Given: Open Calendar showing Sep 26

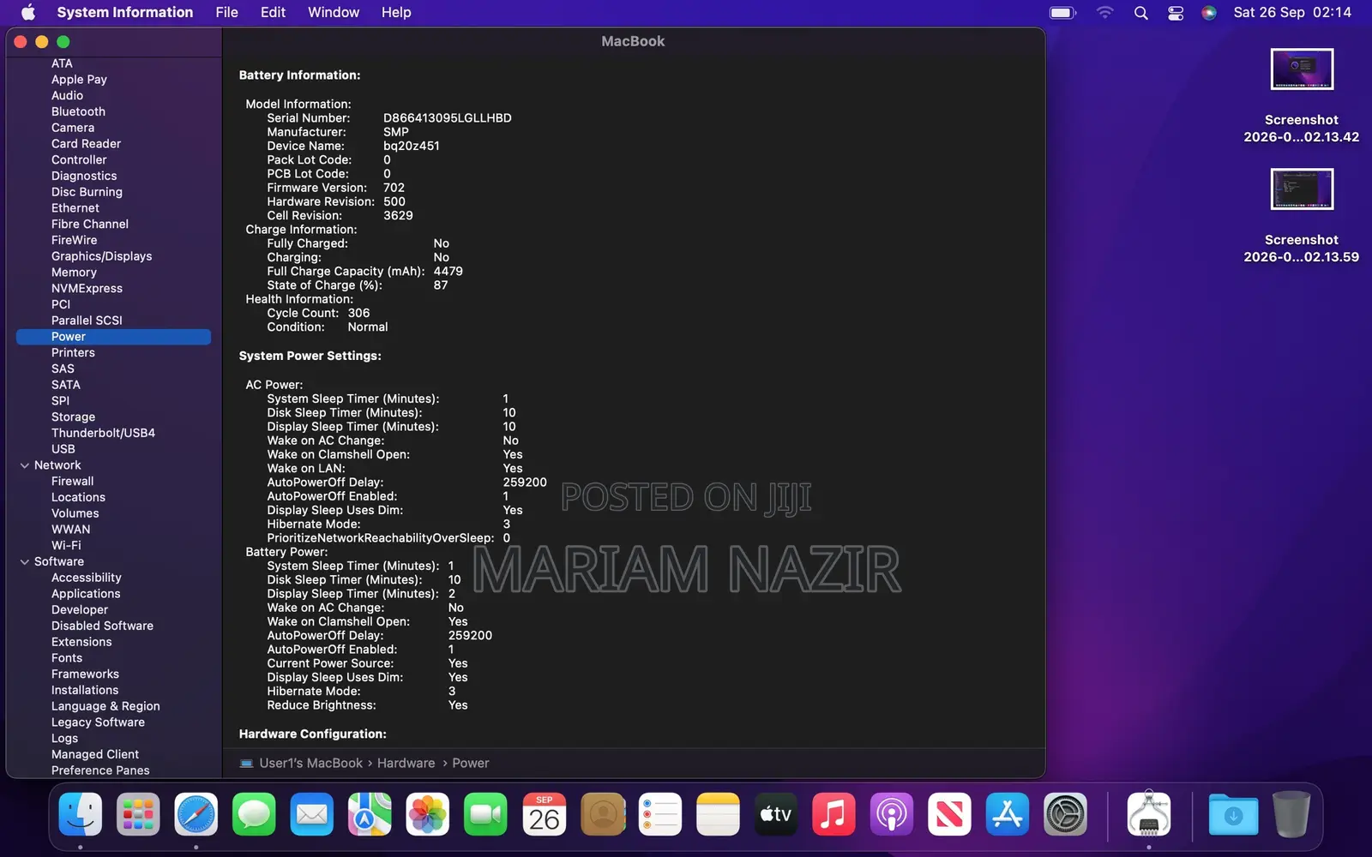Looking at the screenshot, I should [545, 813].
